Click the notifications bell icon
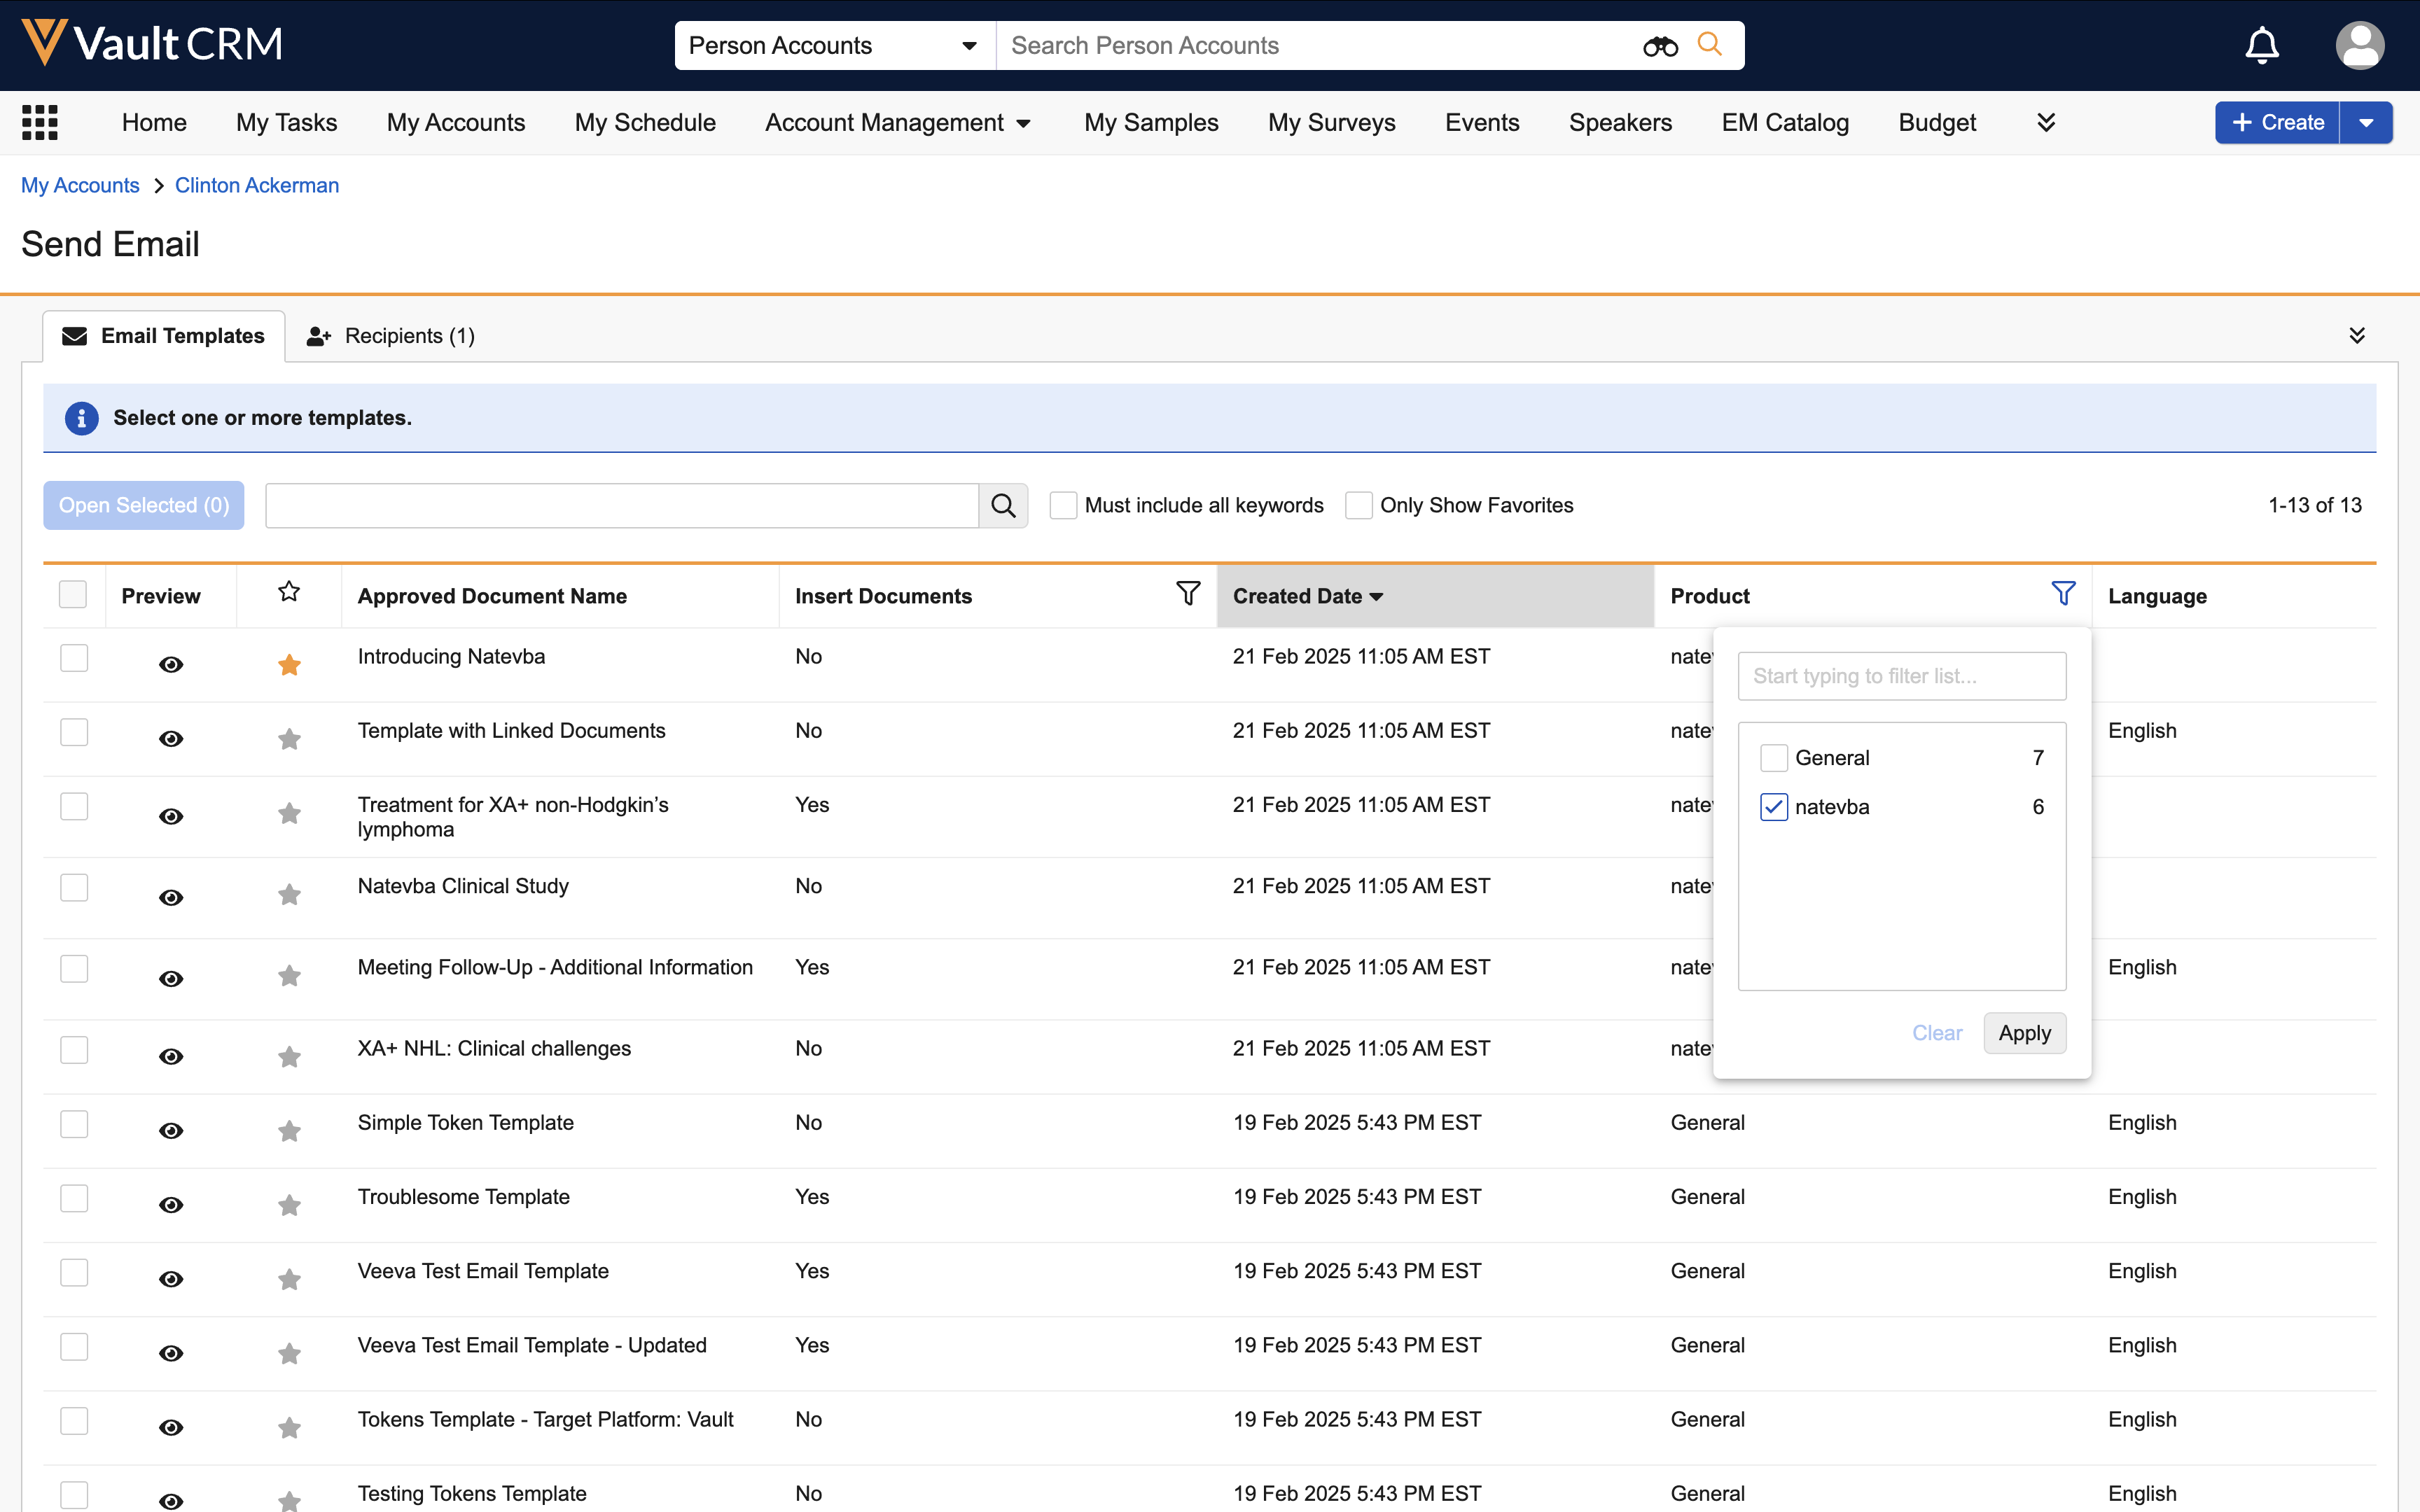Image resolution: width=2420 pixels, height=1512 pixels. [2261, 45]
